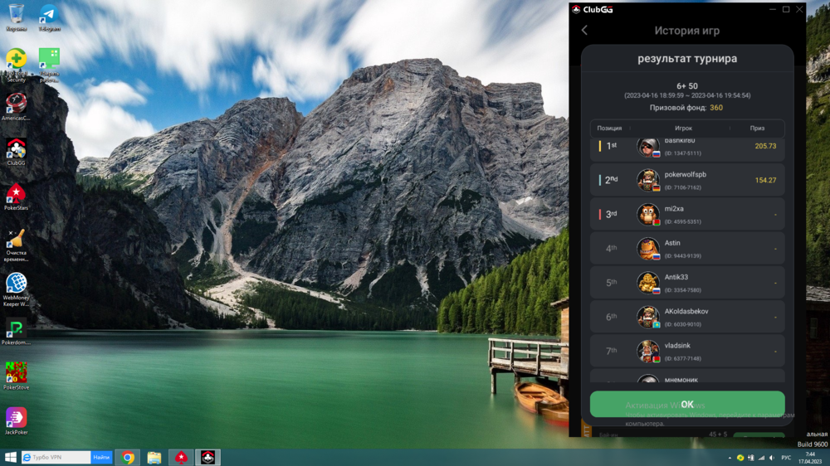The image size is (830, 466).
Task: Select the Astin player row
Action: pos(686,249)
